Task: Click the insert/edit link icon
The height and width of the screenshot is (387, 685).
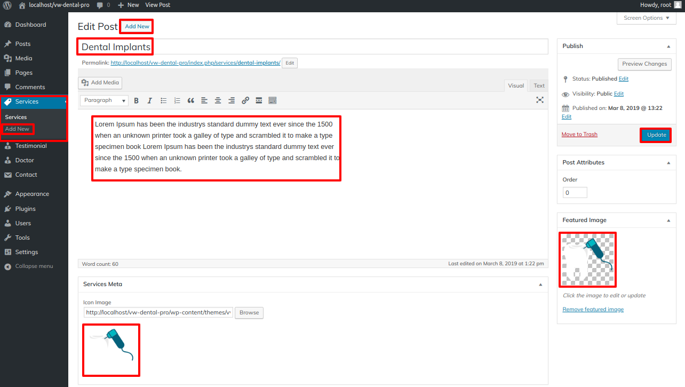Action: 245,100
